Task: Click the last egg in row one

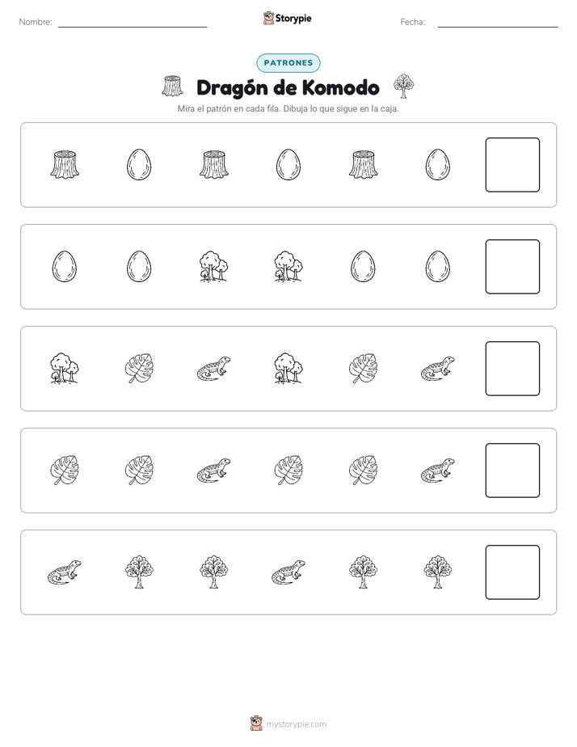Action: [x=437, y=165]
